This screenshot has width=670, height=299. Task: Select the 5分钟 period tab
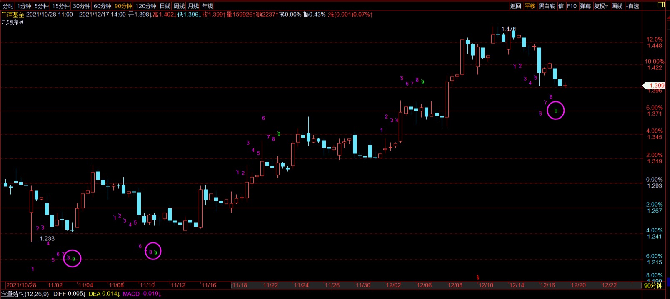[x=41, y=6]
